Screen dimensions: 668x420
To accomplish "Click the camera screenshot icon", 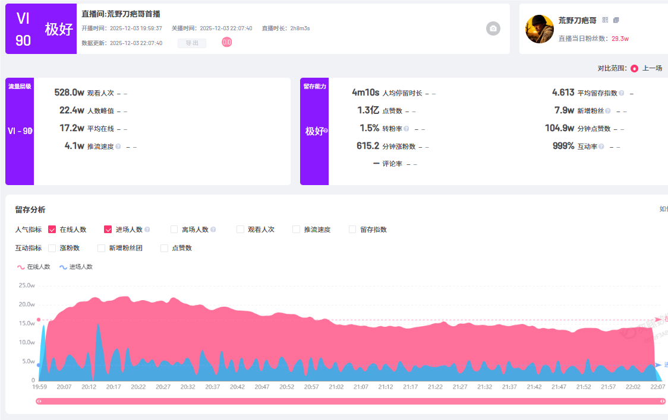I will tap(493, 28).
